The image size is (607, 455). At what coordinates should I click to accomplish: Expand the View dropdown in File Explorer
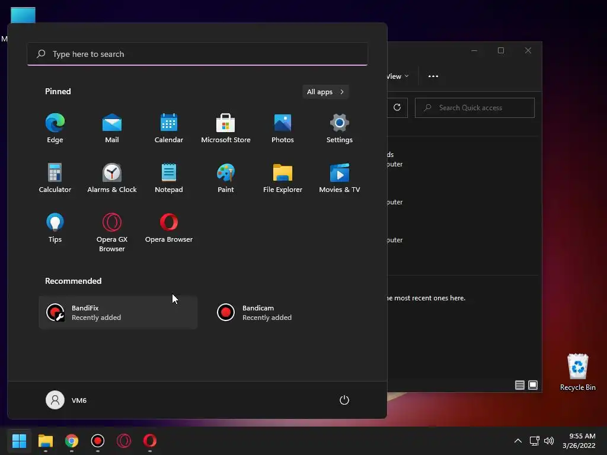[x=398, y=76]
